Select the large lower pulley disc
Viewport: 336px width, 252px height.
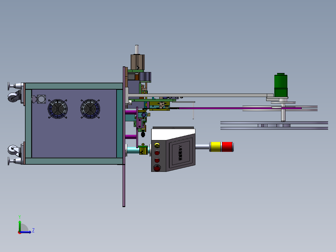pos(274,125)
